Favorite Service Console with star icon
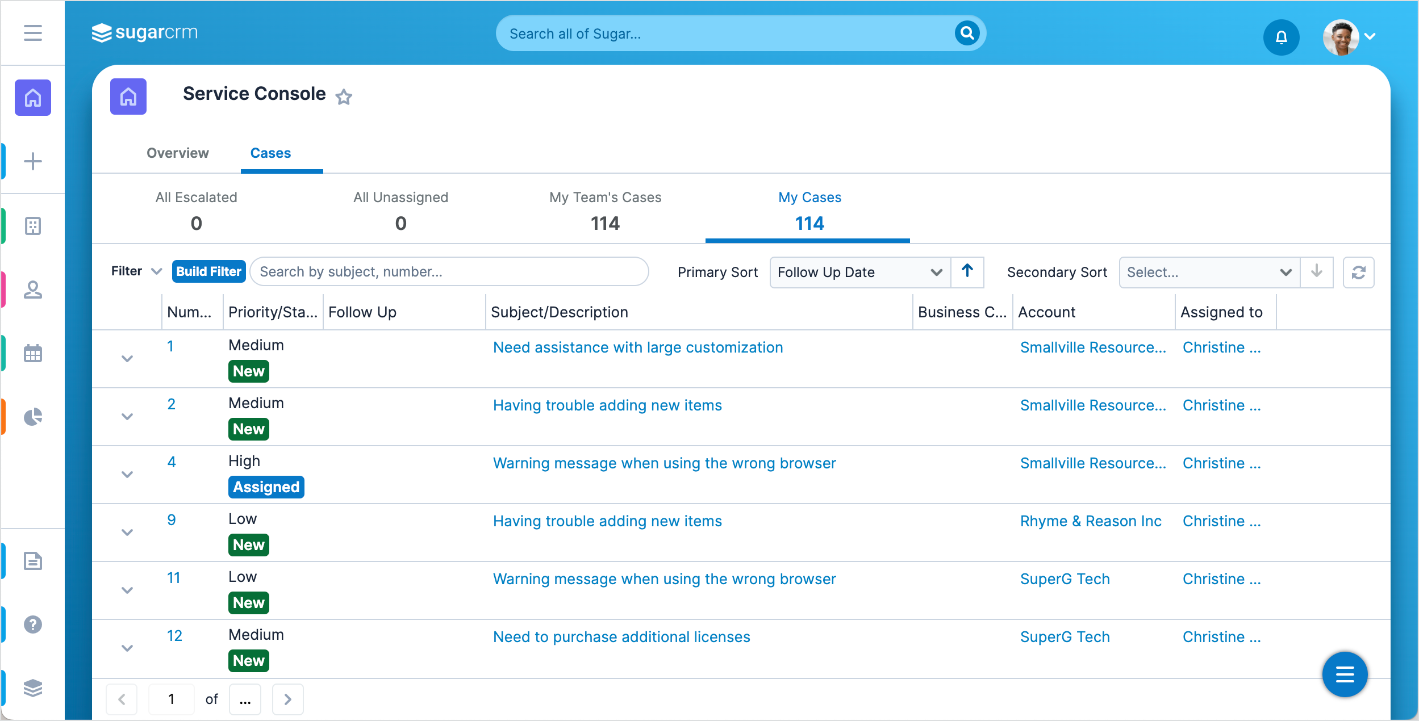1419x721 pixels. [344, 97]
